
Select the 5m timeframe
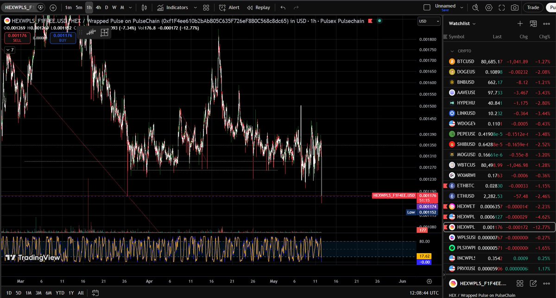79,7
